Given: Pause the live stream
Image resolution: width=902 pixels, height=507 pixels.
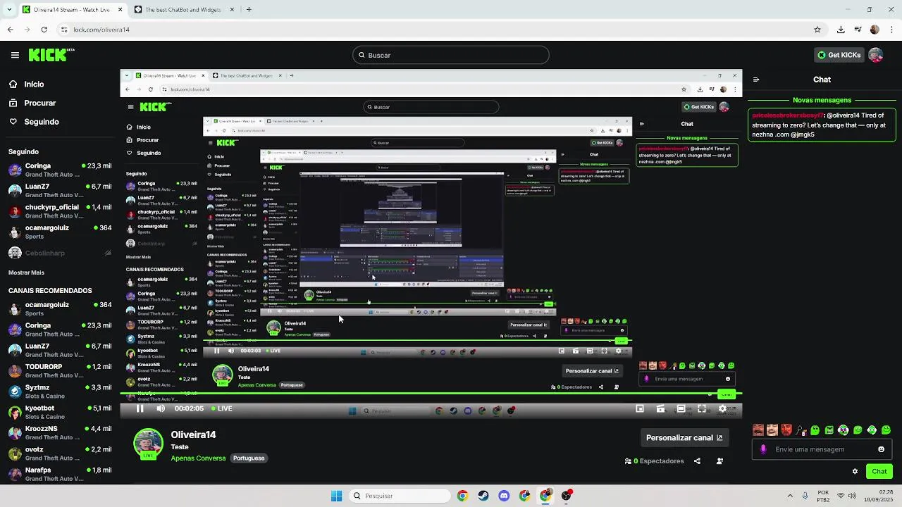Looking at the screenshot, I should pyautogui.click(x=140, y=408).
